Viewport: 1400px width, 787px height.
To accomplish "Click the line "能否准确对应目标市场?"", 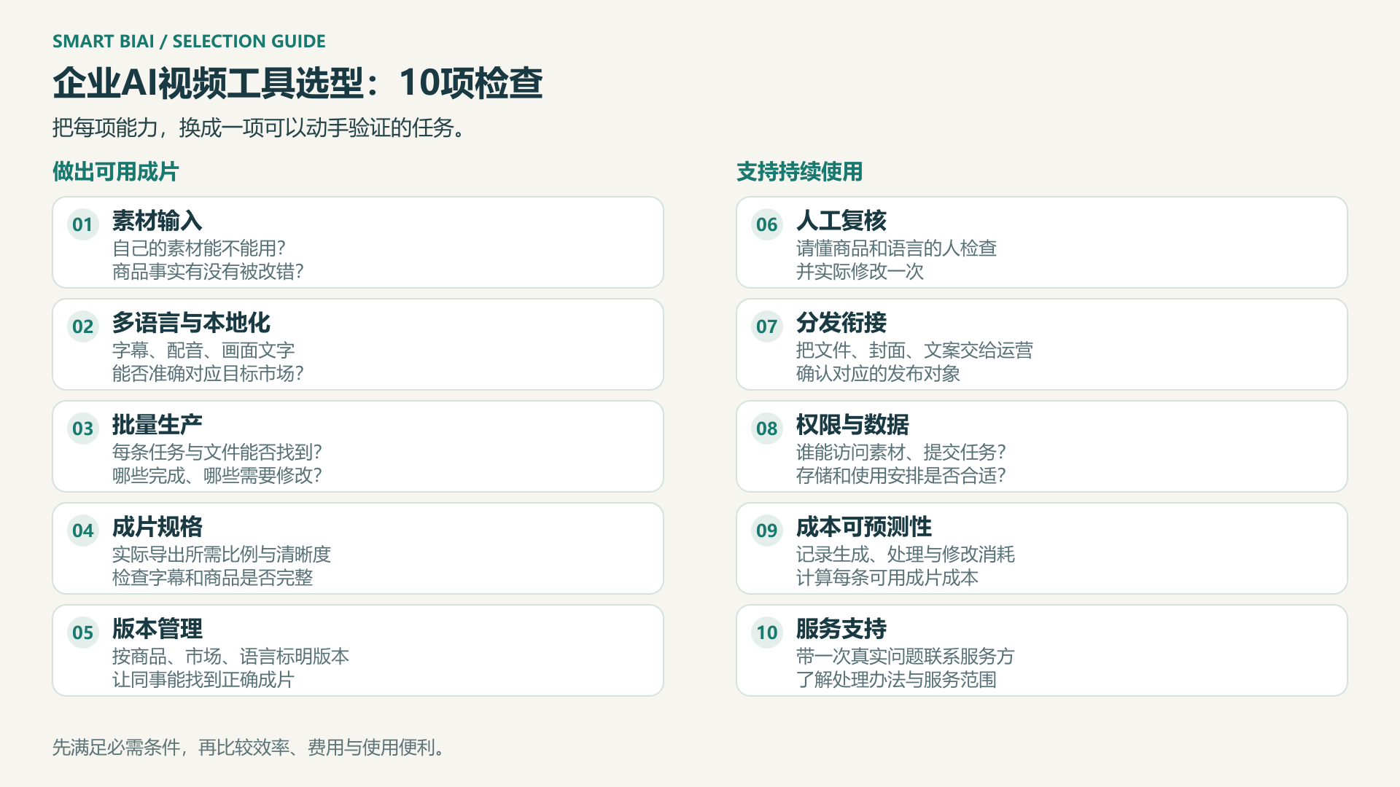I will [208, 374].
